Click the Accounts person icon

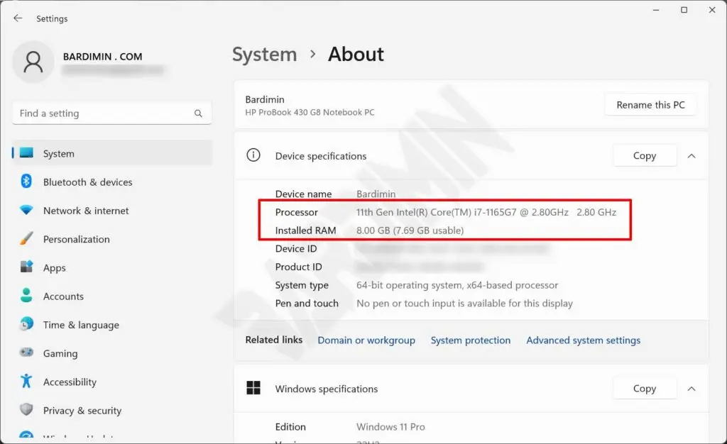coord(26,295)
